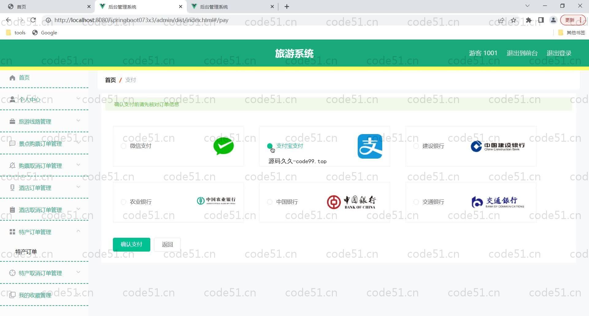Click the icon beside 酒店订单管理

[12, 188]
